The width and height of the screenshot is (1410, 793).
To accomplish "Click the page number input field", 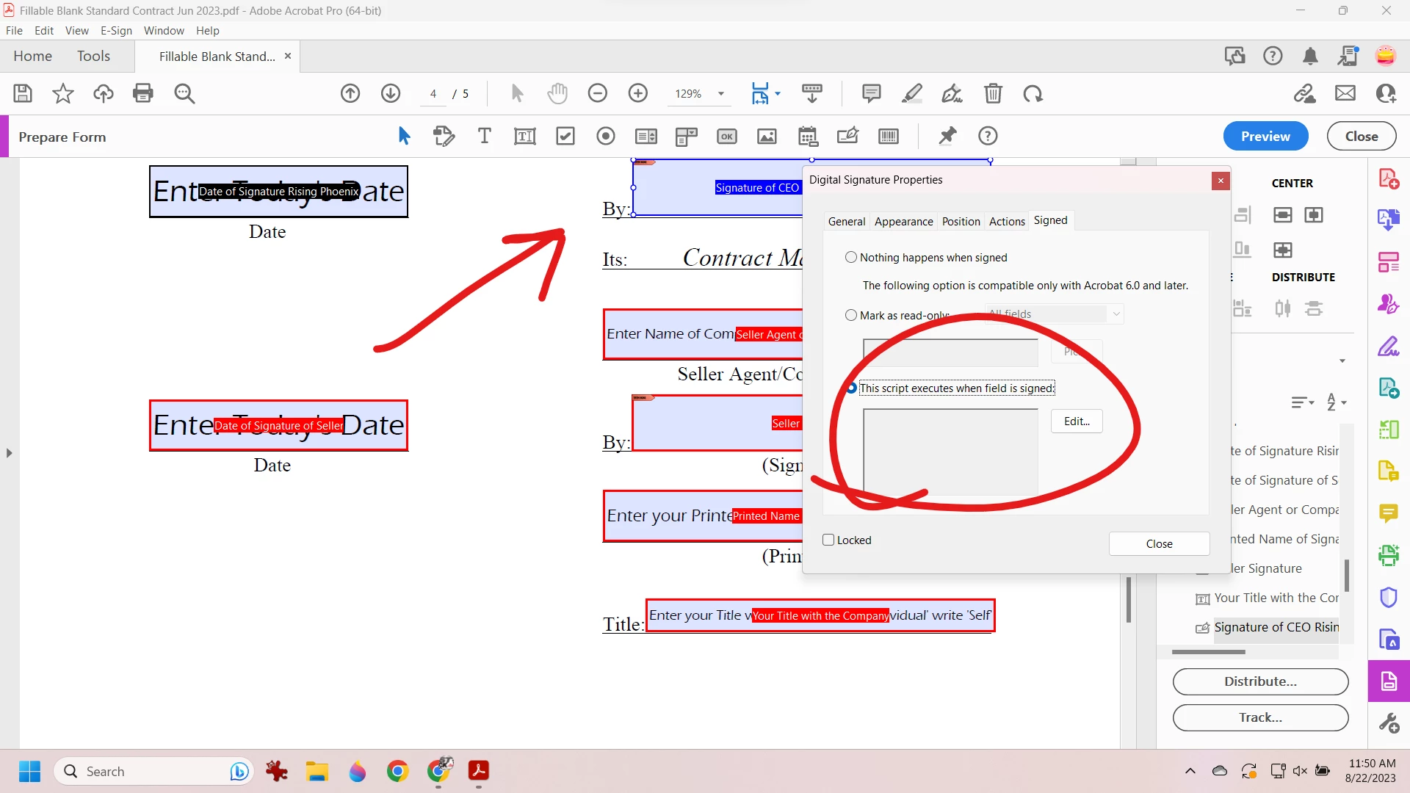I will [433, 94].
